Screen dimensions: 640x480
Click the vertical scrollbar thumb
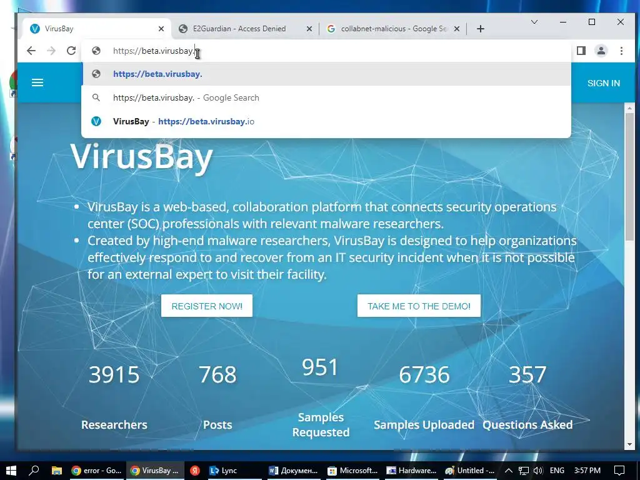pyautogui.click(x=629, y=177)
